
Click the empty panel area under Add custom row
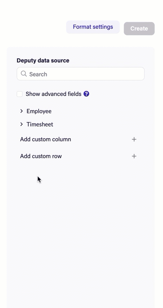pos(81,226)
